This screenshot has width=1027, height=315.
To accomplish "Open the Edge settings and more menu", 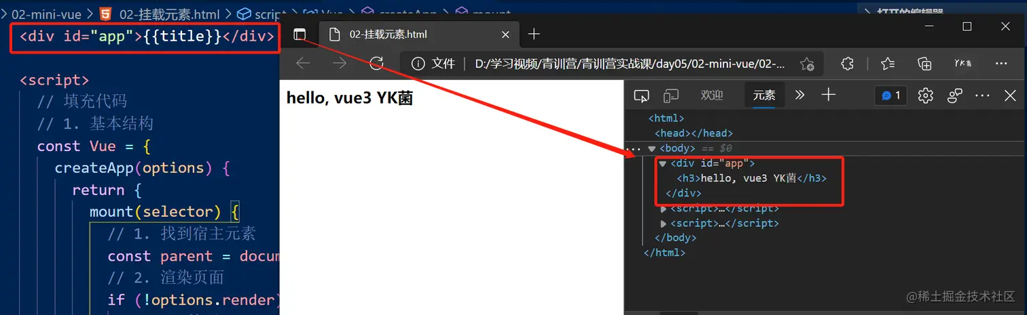I will pyautogui.click(x=1001, y=64).
